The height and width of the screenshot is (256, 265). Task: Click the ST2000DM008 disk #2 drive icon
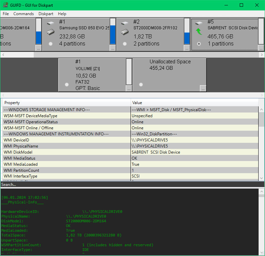[125, 23]
